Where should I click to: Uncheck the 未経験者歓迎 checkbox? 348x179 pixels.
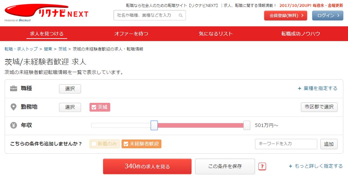click(126, 144)
